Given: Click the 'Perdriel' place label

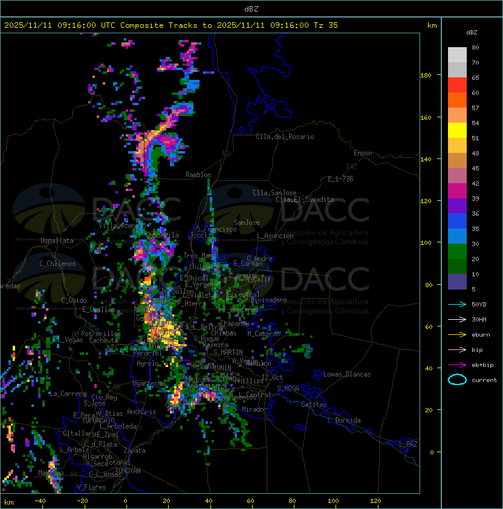Looking at the screenshot, I should (148, 352).
